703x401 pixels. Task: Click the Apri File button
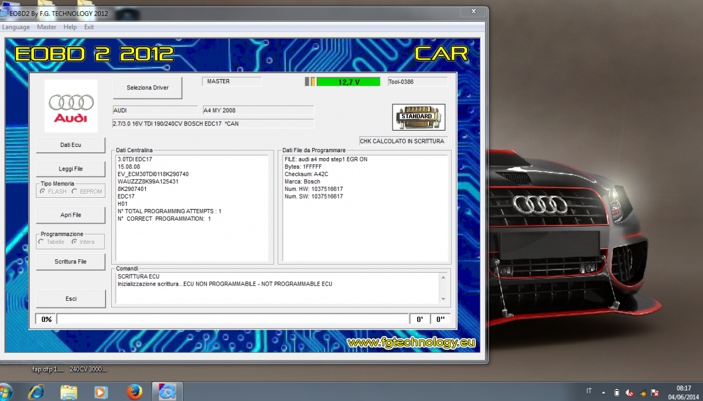point(71,215)
